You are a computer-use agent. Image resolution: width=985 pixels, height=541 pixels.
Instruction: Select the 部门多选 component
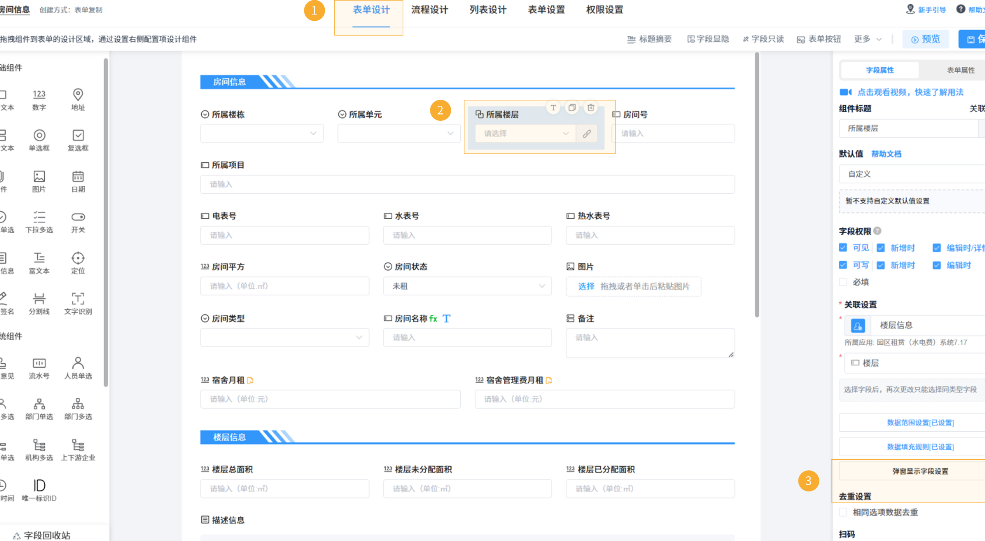(x=78, y=409)
